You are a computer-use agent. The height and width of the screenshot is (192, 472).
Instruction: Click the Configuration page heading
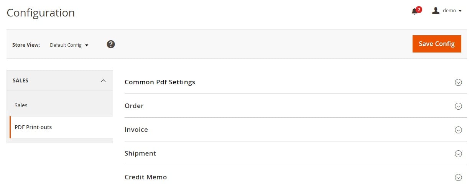tap(41, 13)
